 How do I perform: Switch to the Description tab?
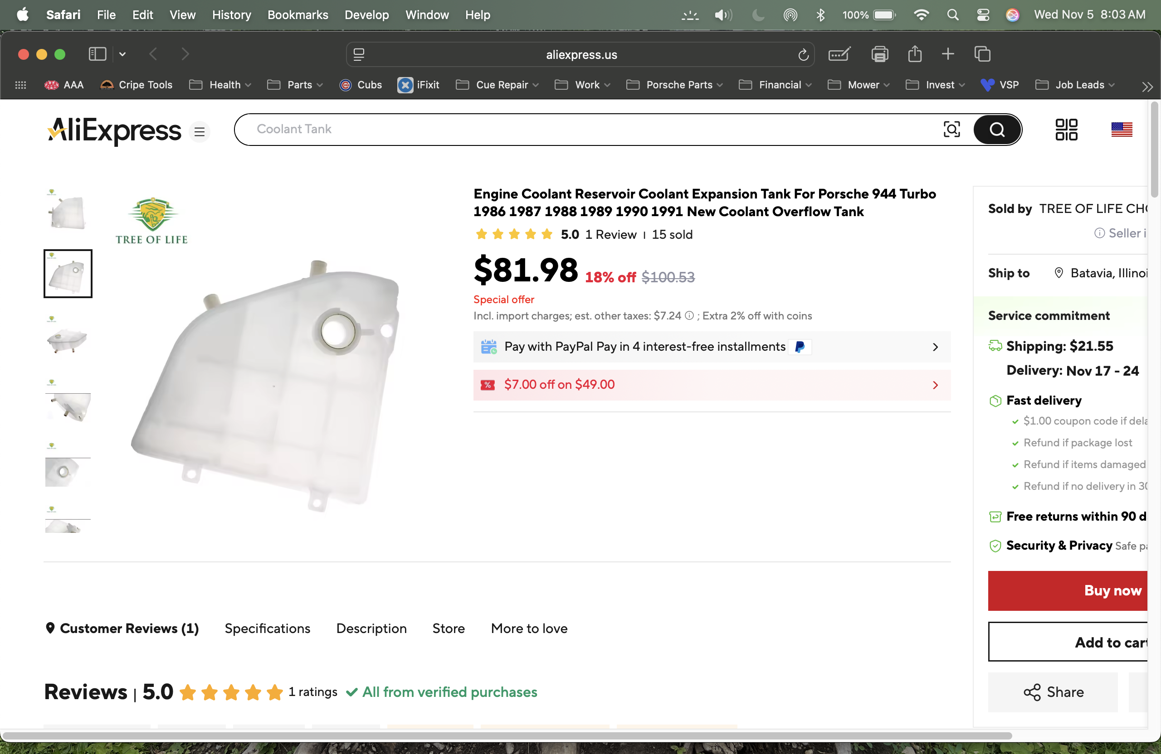pyautogui.click(x=371, y=628)
